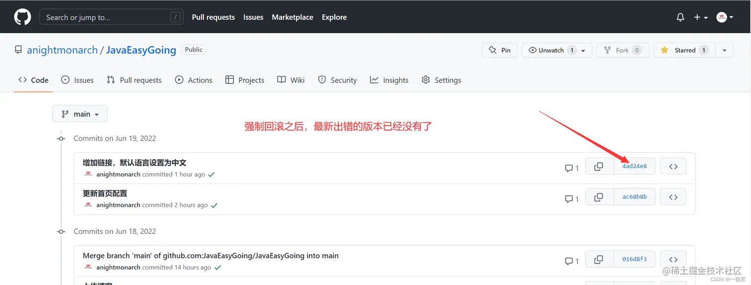Expand the plus create-new menu
Screen dimensions: 751x285
(700, 17)
